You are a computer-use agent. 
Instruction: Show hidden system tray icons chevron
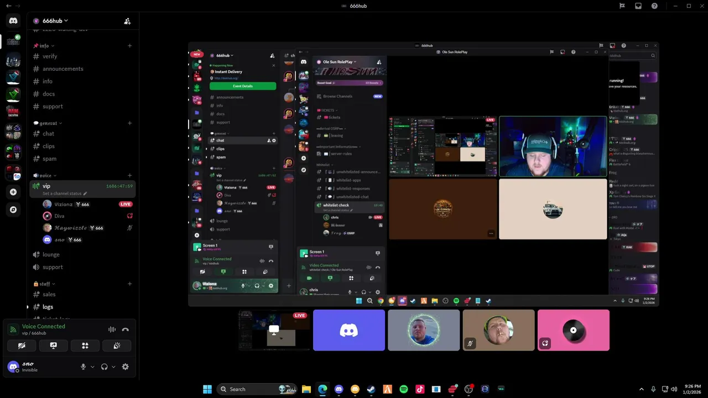[642, 389]
